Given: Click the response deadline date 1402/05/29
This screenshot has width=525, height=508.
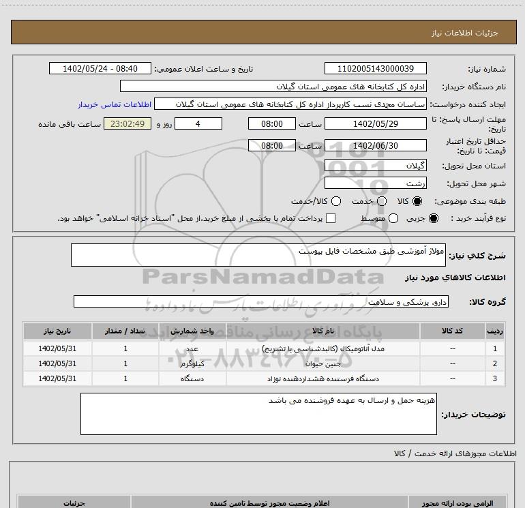Looking at the screenshot, I should pyautogui.click(x=375, y=123).
